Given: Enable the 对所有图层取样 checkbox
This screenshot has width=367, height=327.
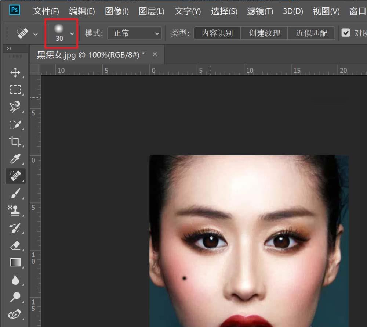Looking at the screenshot, I should click(x=346, y=33).
